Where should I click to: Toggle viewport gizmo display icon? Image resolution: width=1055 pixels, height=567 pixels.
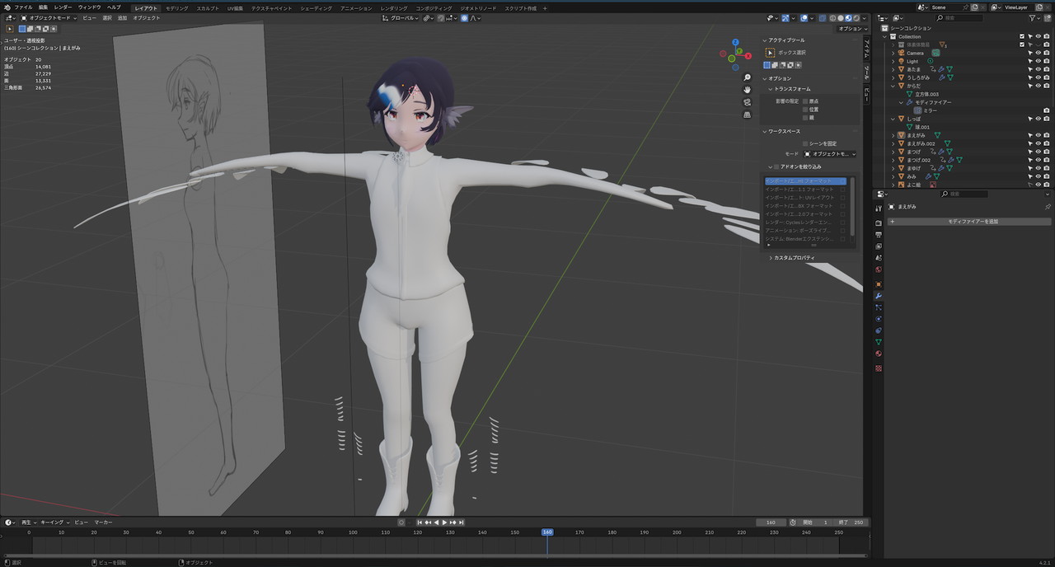(785, 17)
